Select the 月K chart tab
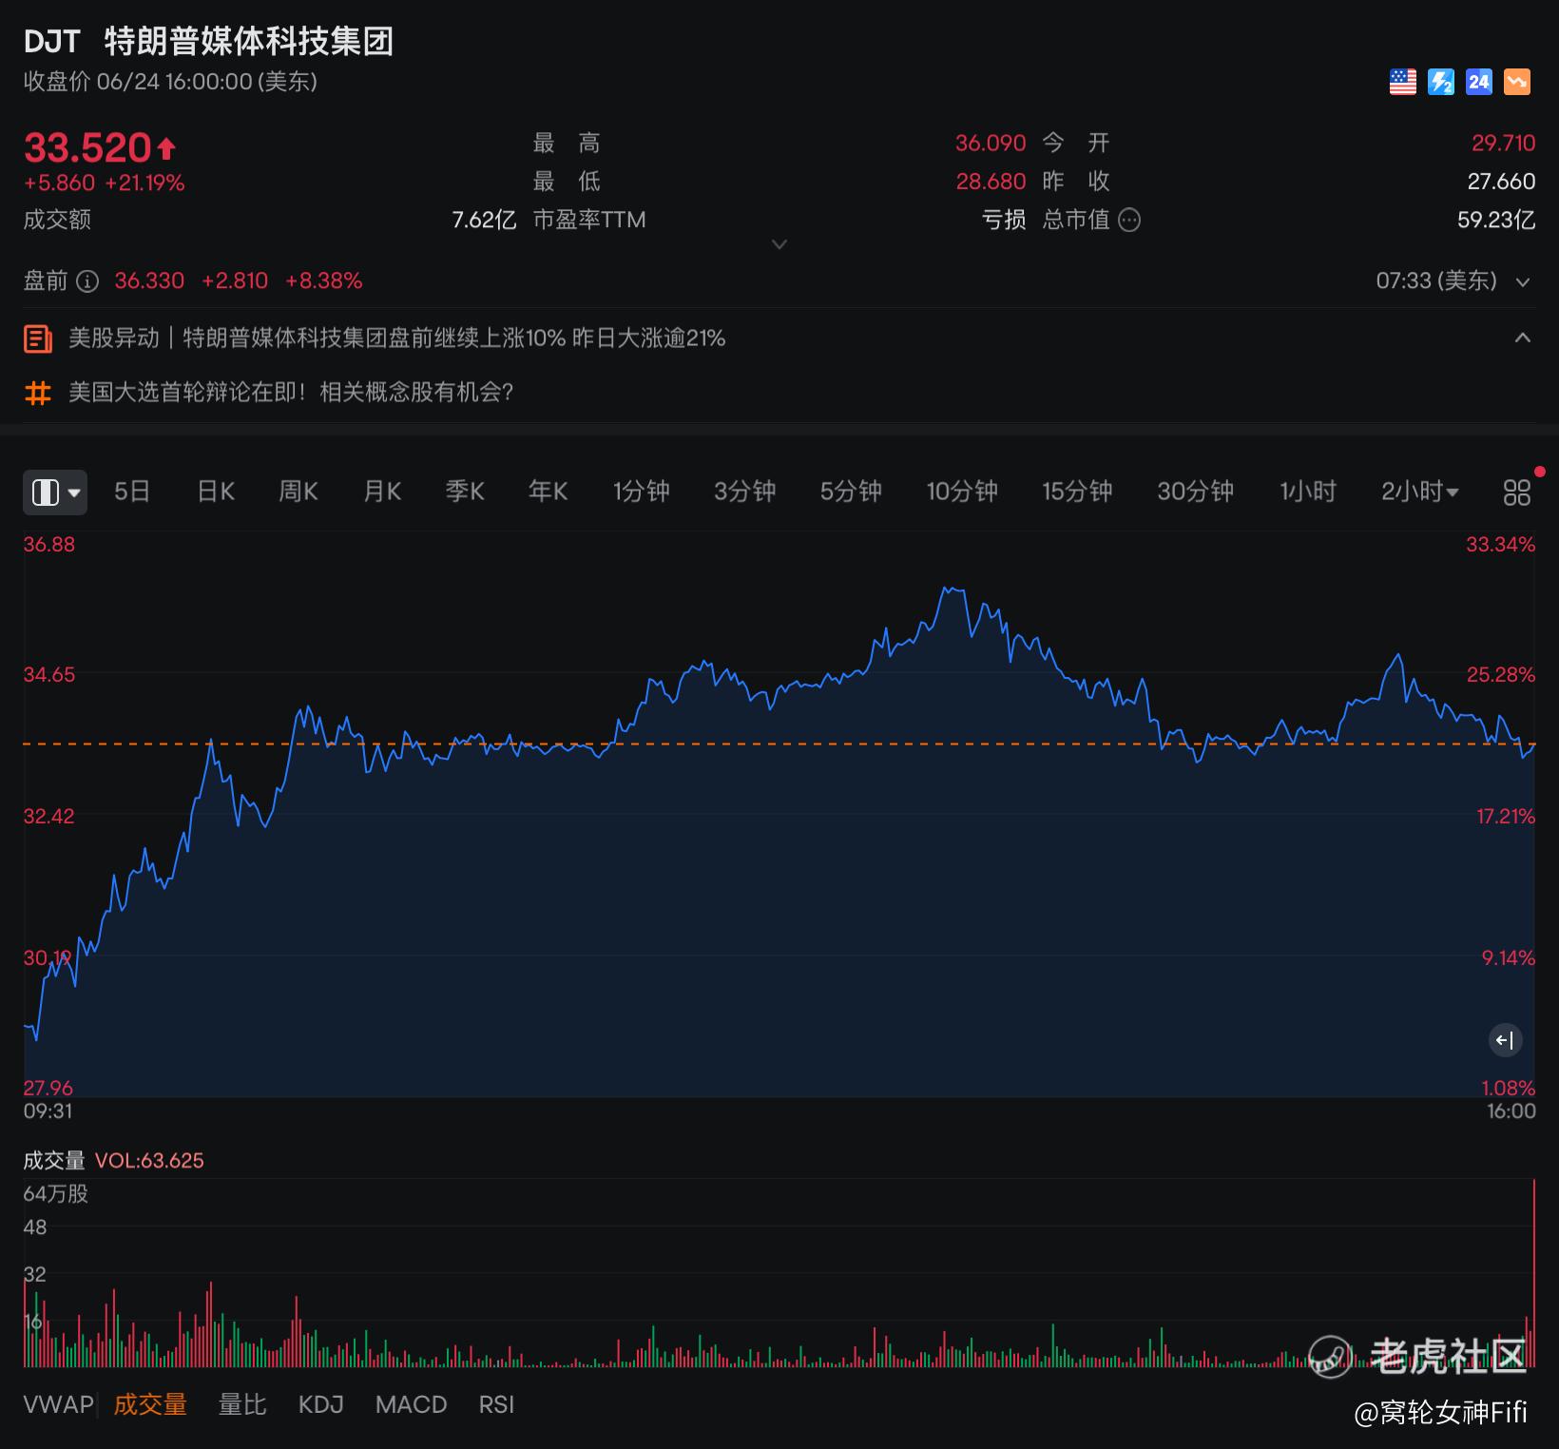 pyautogui.click(x=382, y=492)
